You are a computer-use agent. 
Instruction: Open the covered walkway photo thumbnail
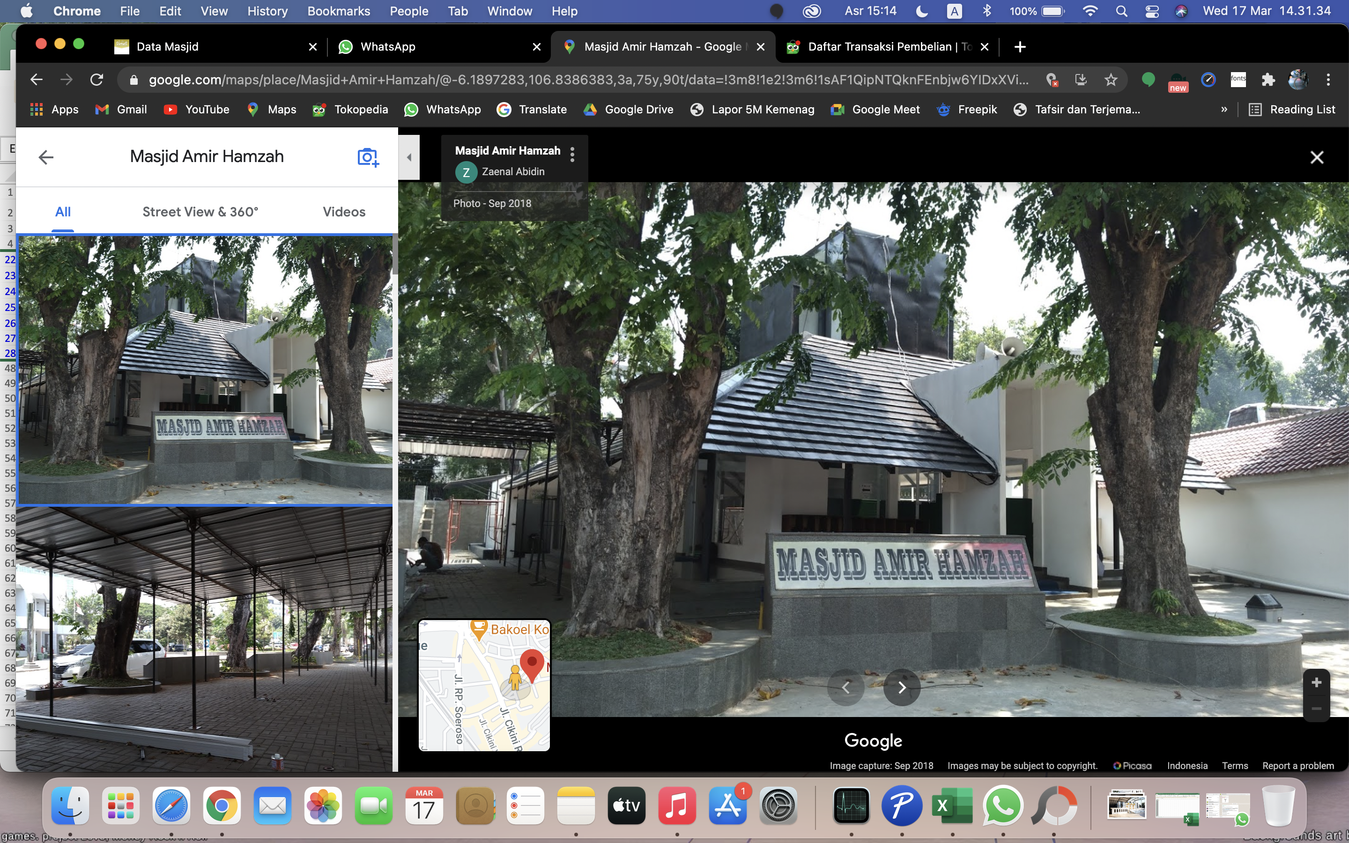pos(205,639)
